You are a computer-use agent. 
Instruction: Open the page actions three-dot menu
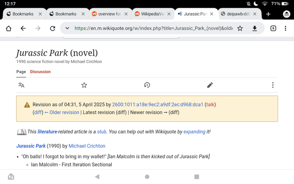(x=273, y=85)
